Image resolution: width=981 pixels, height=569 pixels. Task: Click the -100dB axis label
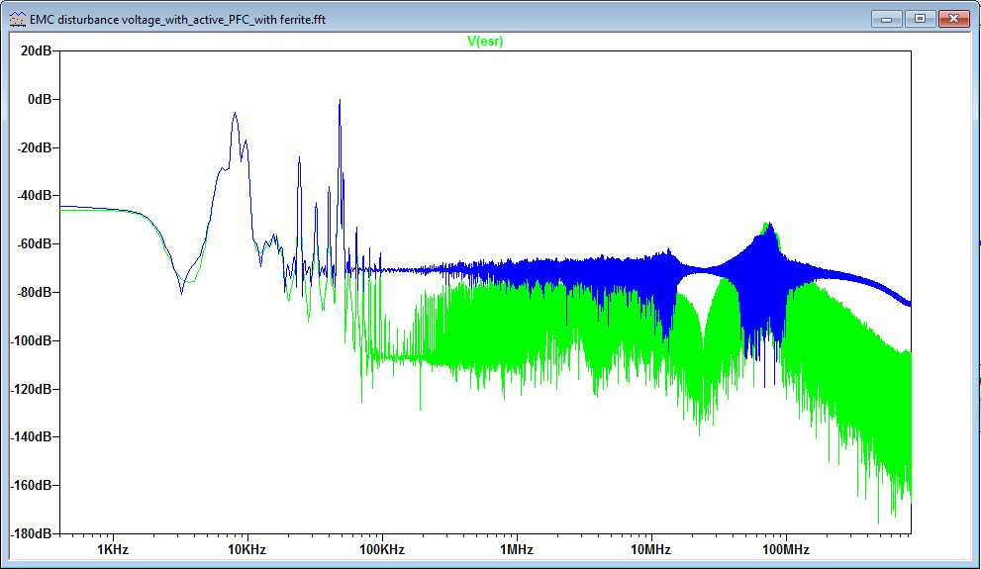32,340
